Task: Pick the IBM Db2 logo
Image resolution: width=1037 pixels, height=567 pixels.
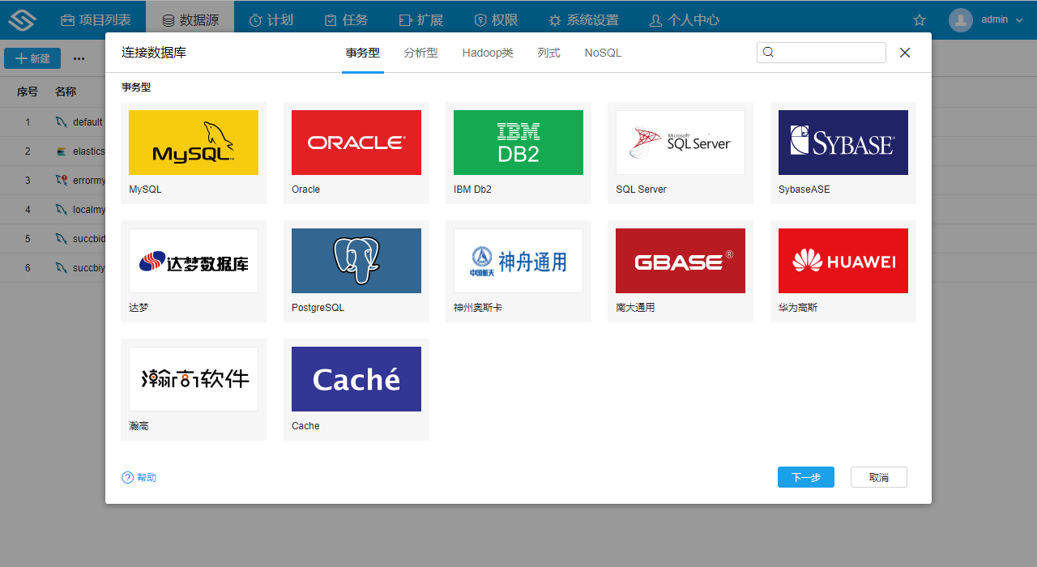Action: 518,143
